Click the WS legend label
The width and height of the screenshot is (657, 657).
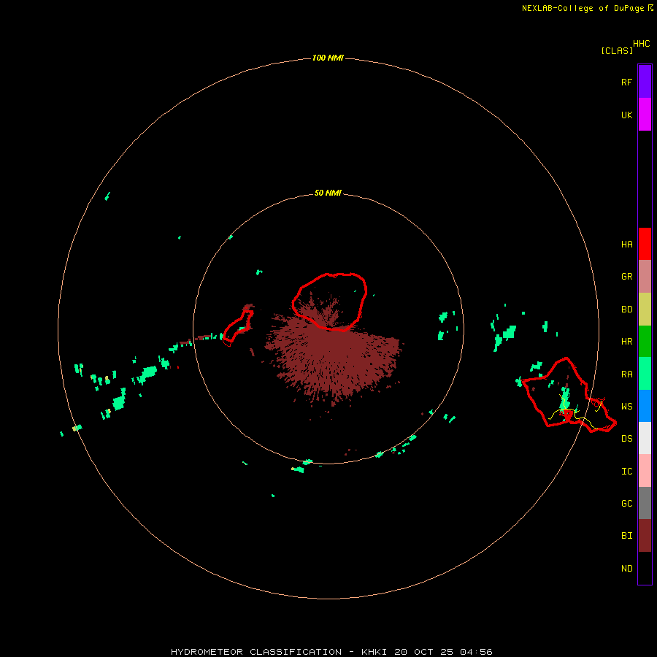point(626,406)
